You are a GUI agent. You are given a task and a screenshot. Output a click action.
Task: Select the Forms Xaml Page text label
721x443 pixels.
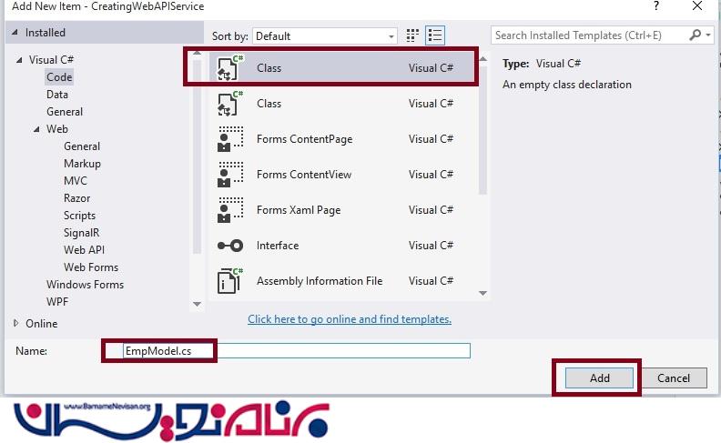[299, 210]
